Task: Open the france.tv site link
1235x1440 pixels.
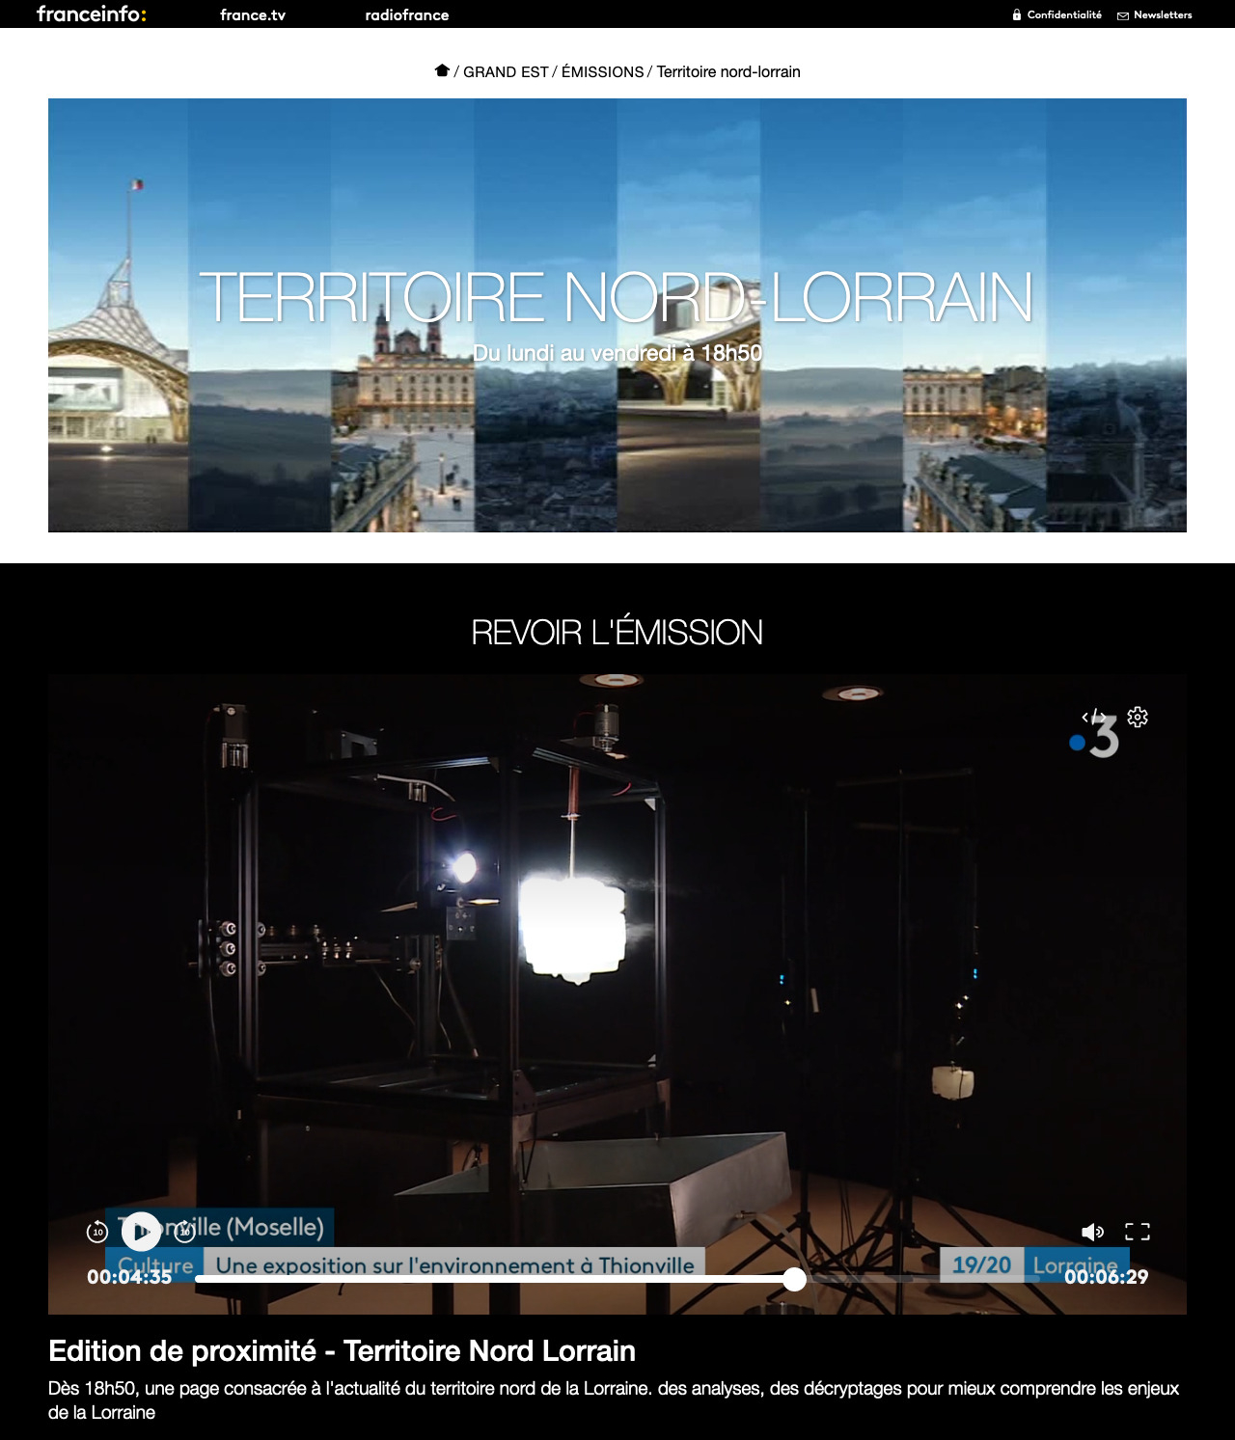Action: [253, 14]
